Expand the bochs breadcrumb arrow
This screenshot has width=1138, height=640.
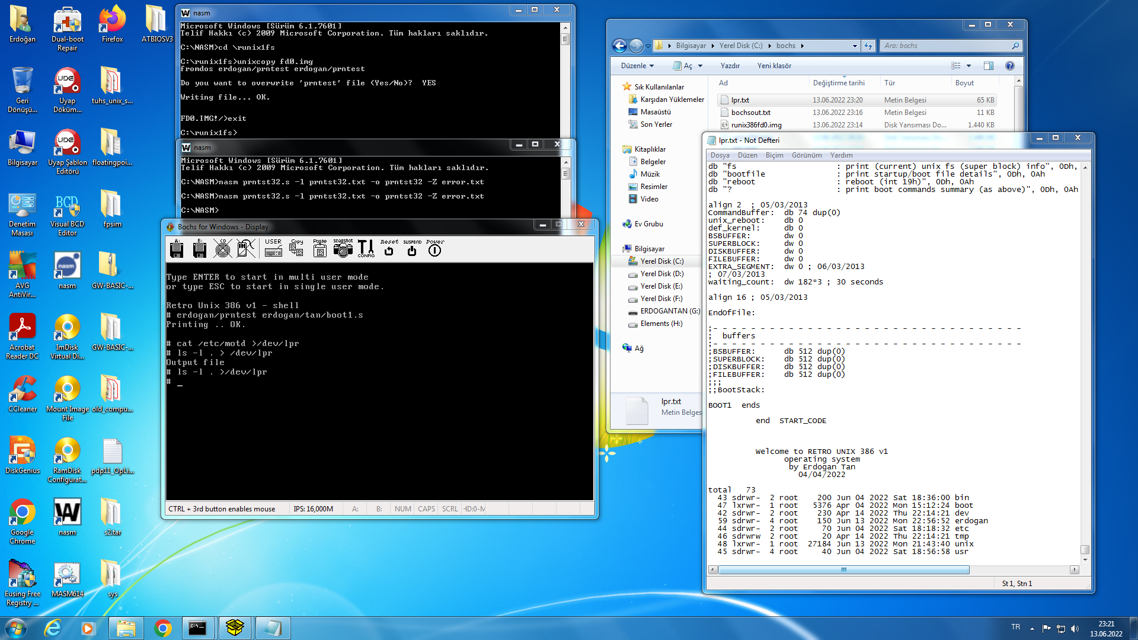(802, 46)
